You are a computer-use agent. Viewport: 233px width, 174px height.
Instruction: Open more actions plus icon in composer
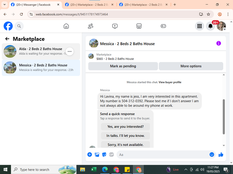click(x=89, y=155)
